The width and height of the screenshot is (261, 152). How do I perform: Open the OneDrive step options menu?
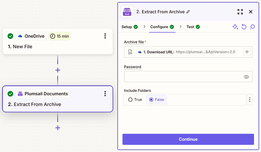(105, 36)
